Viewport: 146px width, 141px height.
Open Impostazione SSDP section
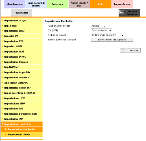[x=22, y=104]
